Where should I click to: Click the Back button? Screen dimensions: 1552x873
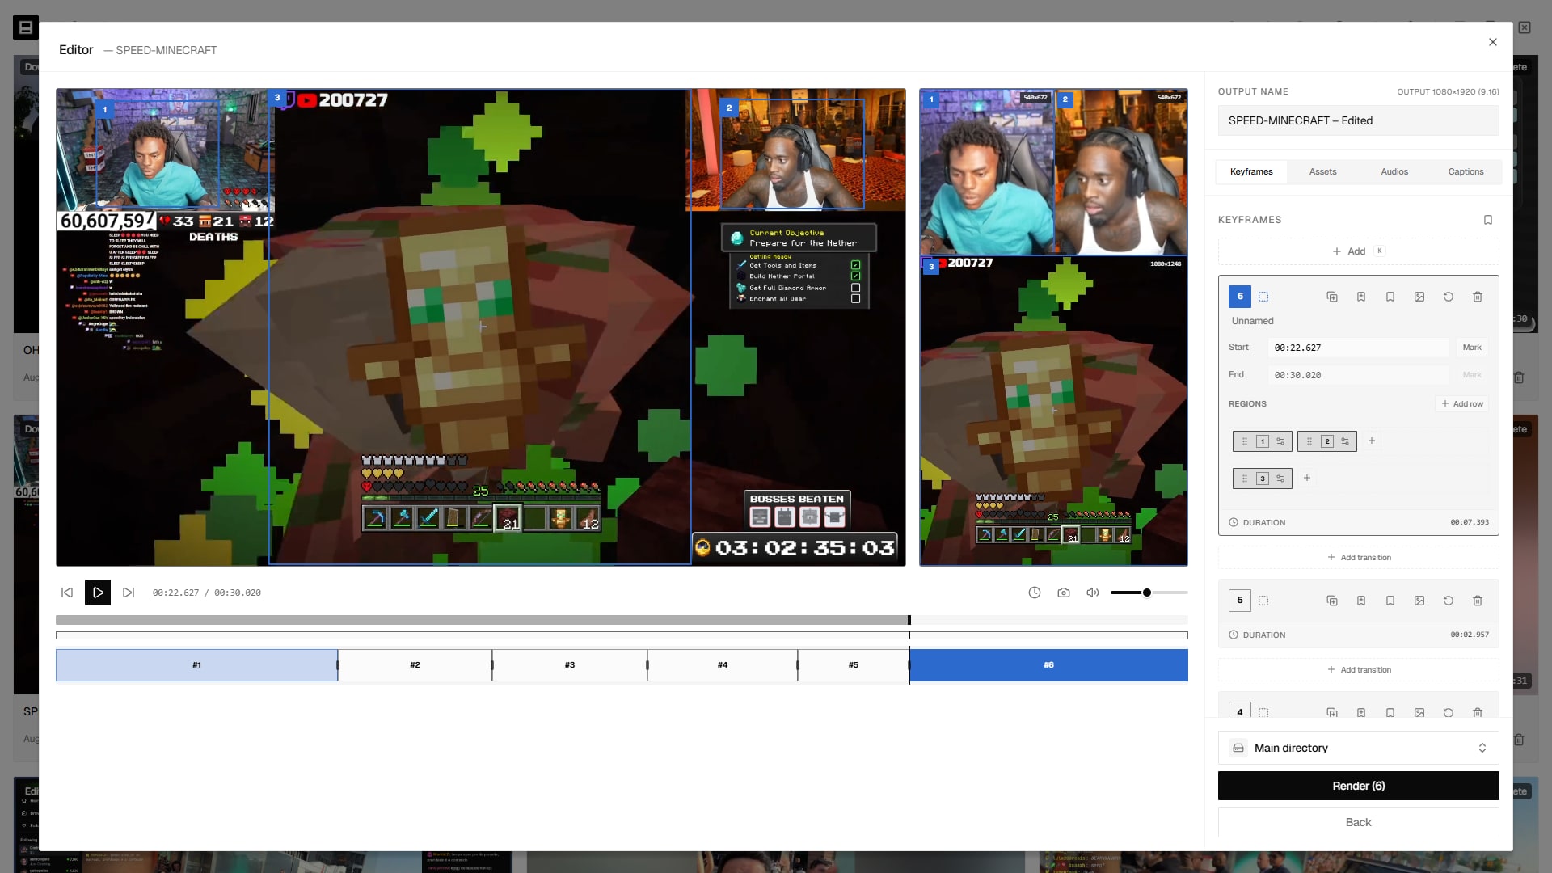coord(1359,822)
